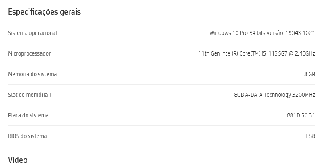Click the Sistema operacional row

coord(162,33)
